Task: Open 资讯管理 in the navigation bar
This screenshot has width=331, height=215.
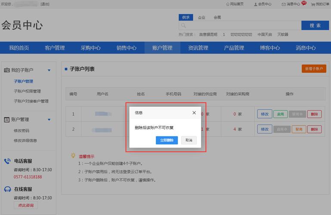Action: [x=198, y=48]
